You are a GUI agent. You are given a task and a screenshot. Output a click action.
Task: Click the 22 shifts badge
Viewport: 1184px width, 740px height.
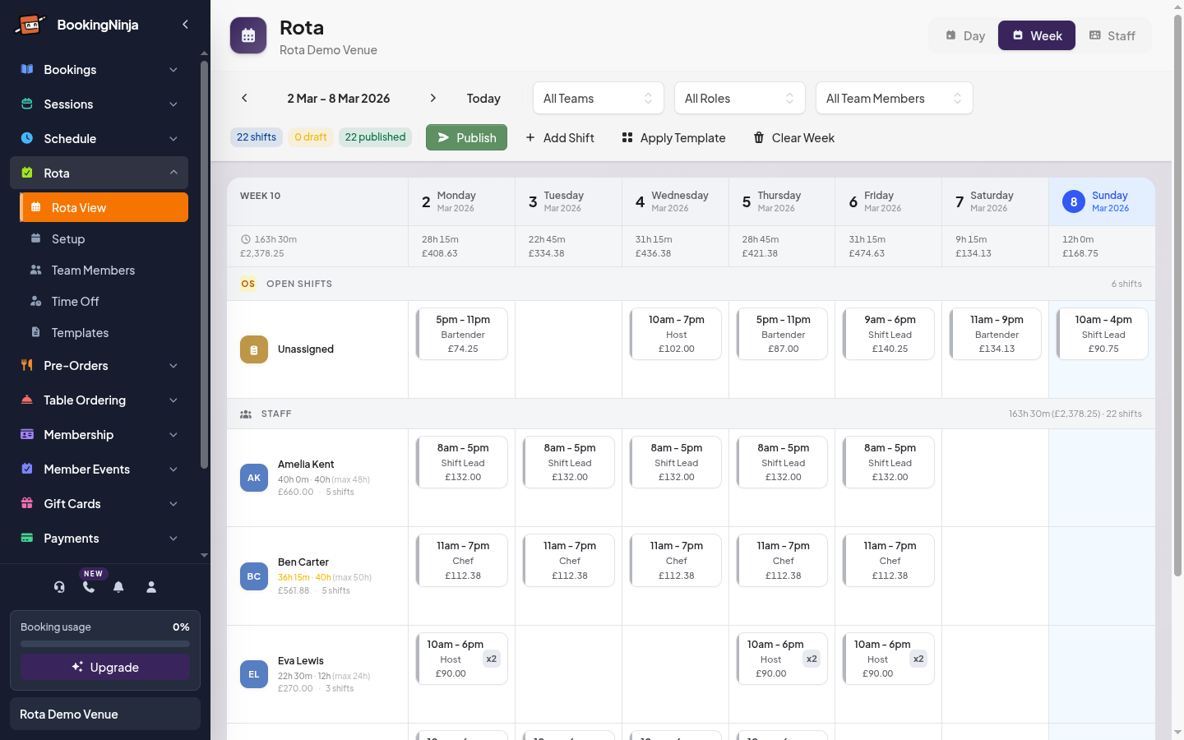pos(257,137)
